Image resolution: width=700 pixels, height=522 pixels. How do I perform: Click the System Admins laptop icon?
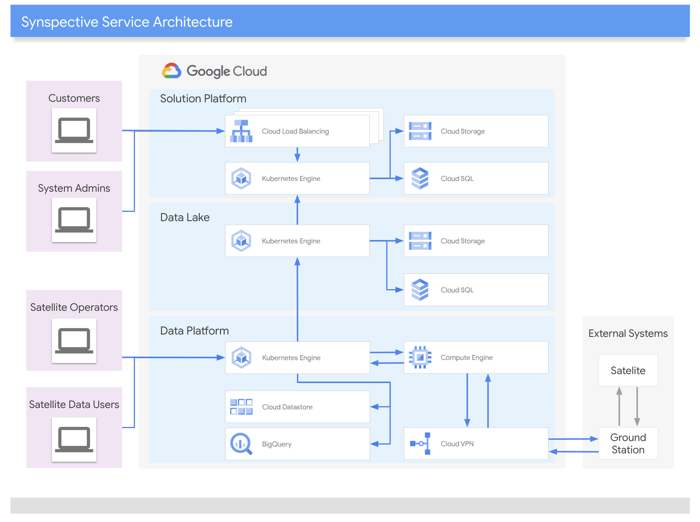click(x=74, y=220)
